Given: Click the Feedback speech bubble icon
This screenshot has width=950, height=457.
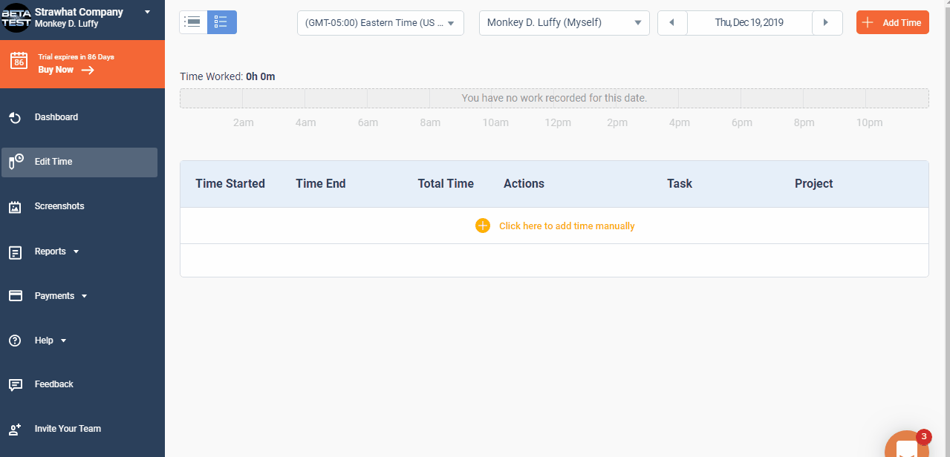Looking at the screenshot, I should 15,385.
